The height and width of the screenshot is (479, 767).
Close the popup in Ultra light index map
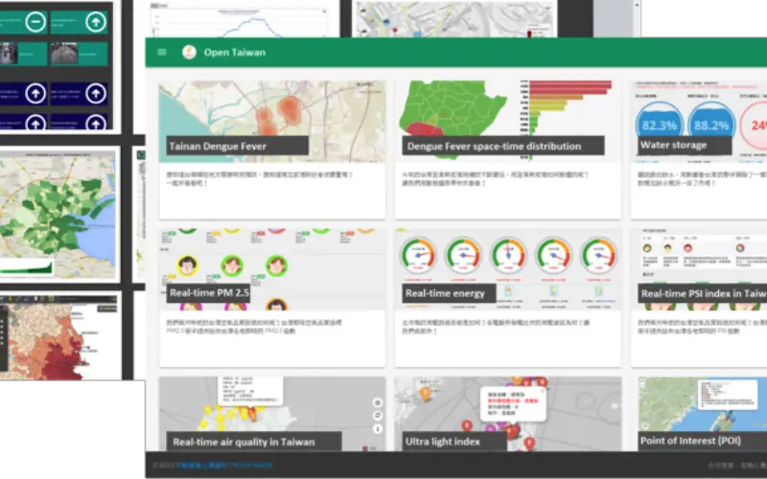542,391
